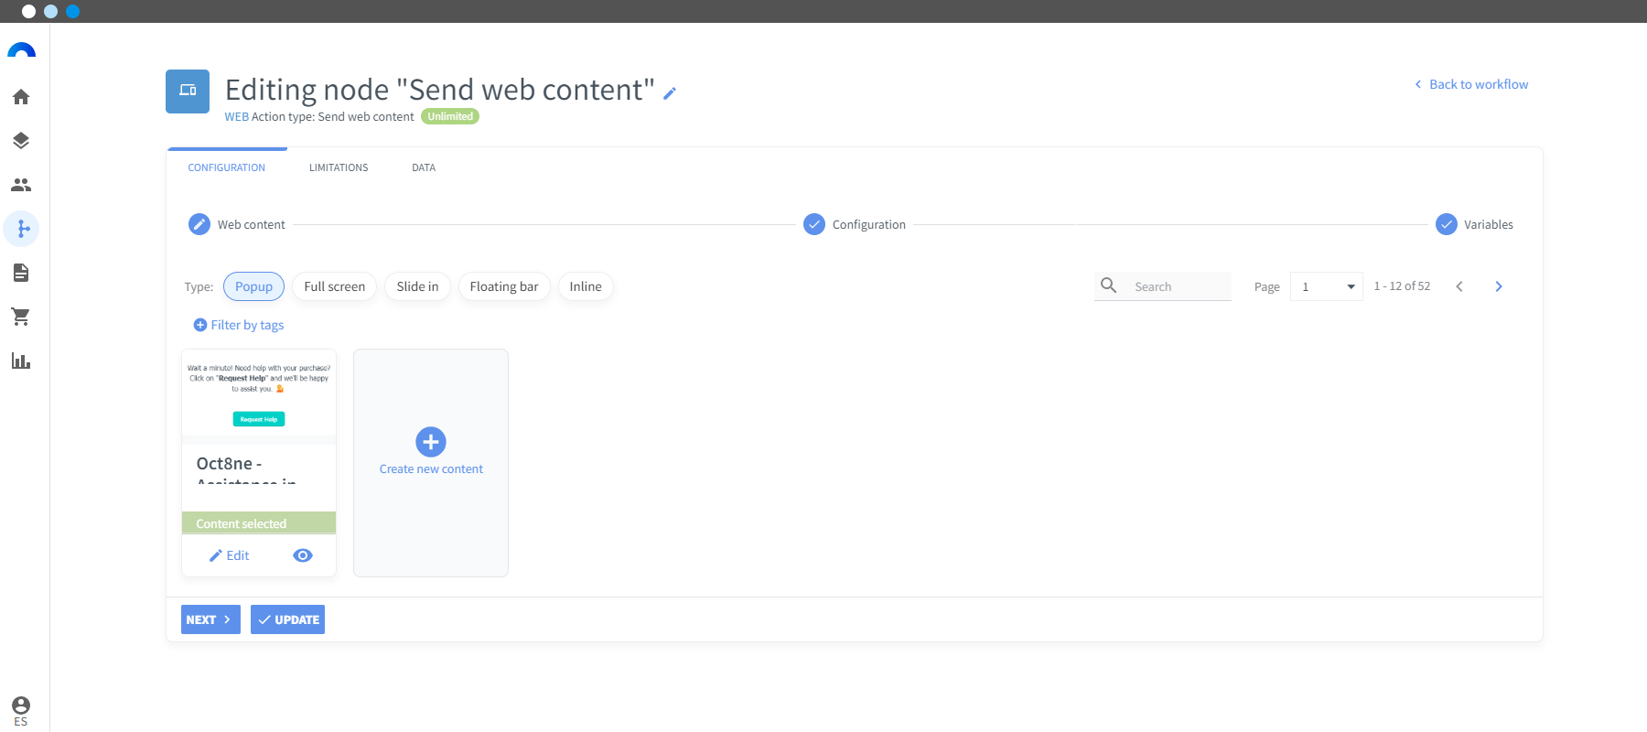Click the blue web content node icon
This screenshot has width=1647, height=732.
pos(188,91)
